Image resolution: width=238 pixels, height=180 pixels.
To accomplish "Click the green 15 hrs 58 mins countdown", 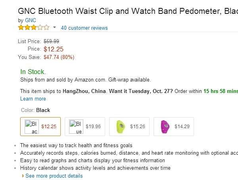I will 221,91.
